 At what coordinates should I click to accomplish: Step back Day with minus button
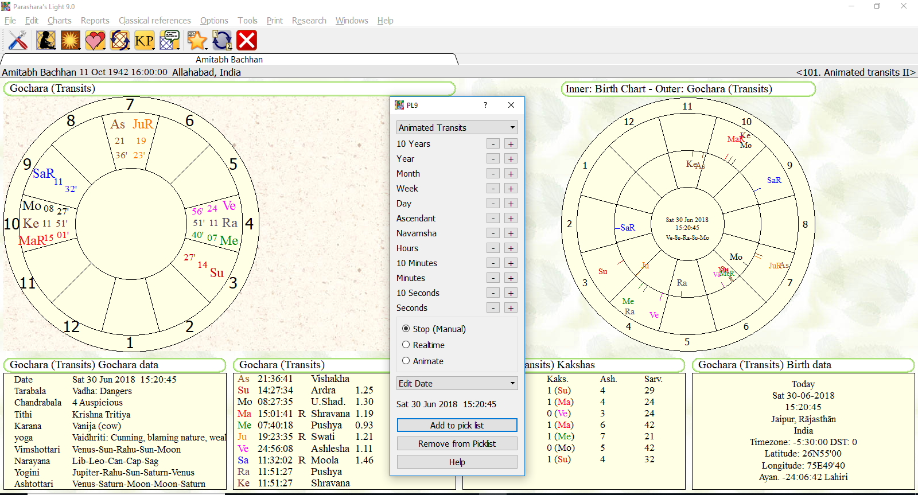pyautogui.click(x=493, y=204)
